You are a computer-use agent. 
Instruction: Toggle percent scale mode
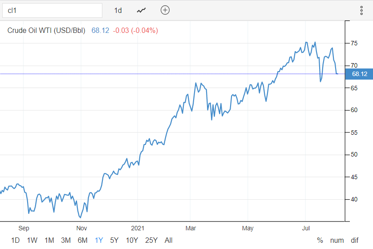tap(320, 240)
